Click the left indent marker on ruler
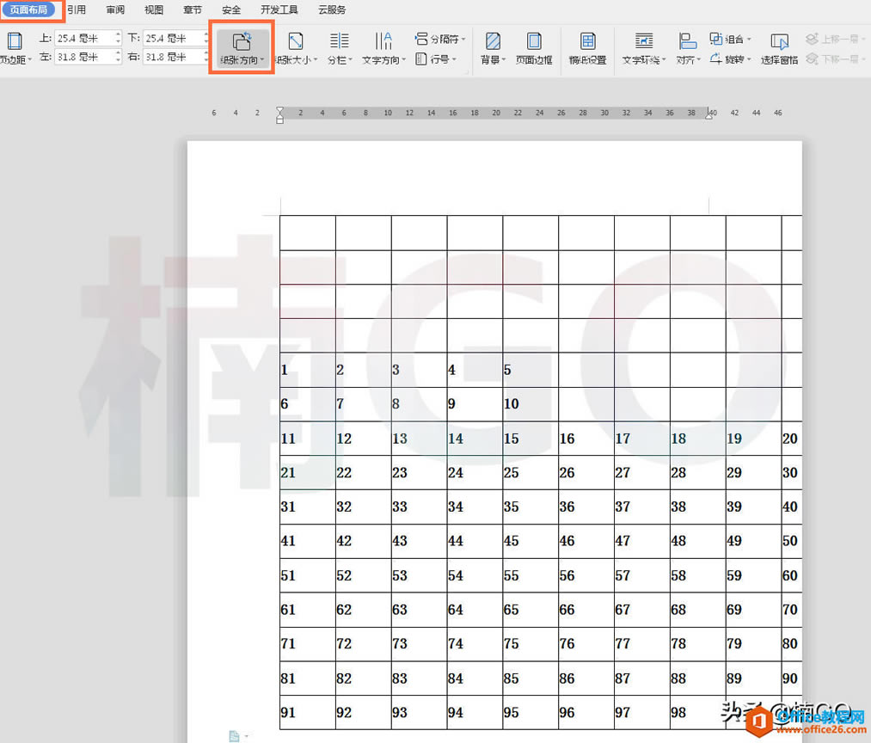The height and width of the screenshot is (743, 871). tap(280, 115)
